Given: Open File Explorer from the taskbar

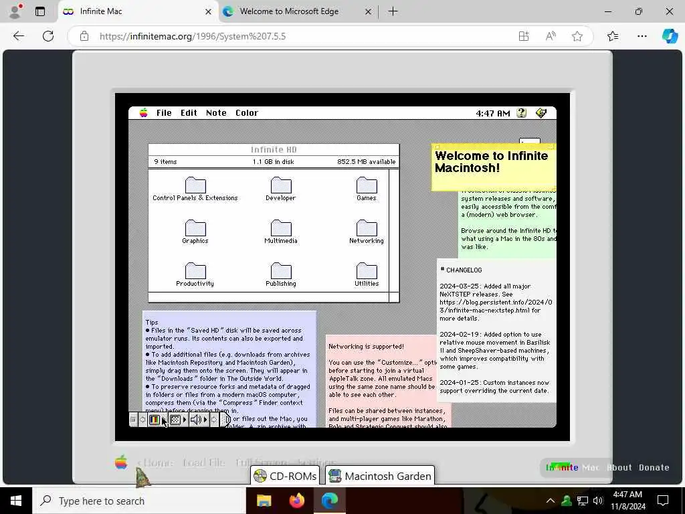Looking at the screenshot, I should click(x=264, y=501).
